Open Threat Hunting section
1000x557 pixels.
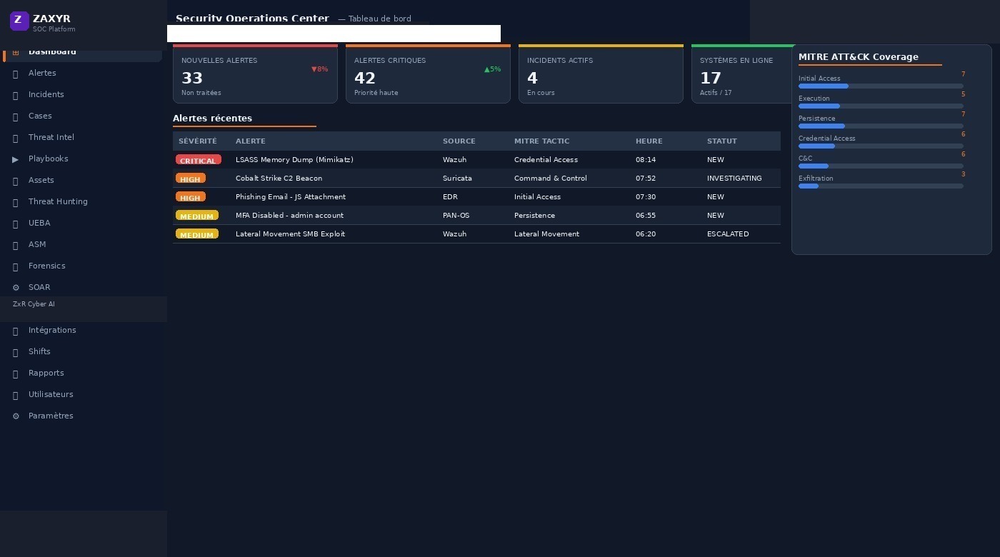[x=58, y=201]
